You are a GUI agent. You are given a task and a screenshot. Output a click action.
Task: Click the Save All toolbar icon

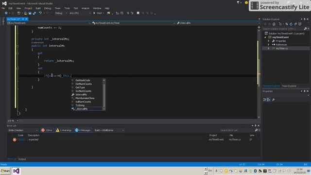pos(35,13)
